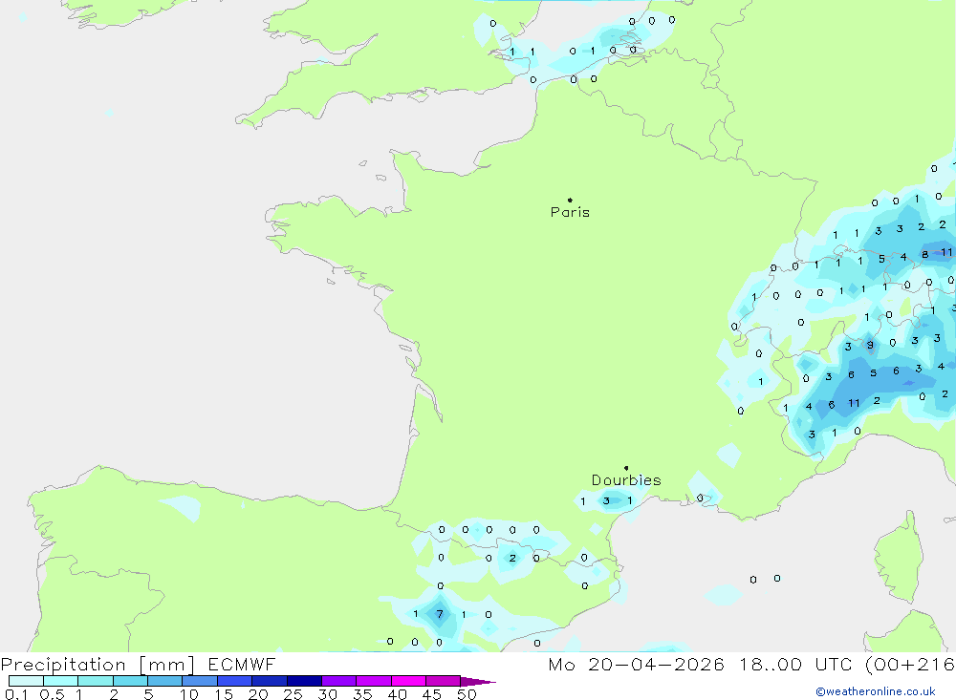Screen dimensions: 956x700
Task: Click the ECMWF model label
Action: pos(242,664)
